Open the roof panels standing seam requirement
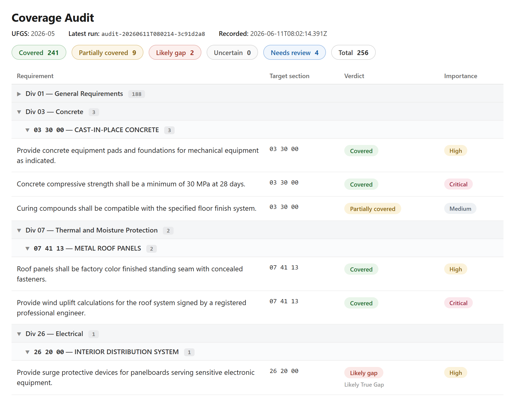 point(257,274)
